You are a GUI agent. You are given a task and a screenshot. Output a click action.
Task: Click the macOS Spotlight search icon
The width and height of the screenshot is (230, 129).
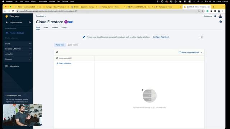coord(202,1)
